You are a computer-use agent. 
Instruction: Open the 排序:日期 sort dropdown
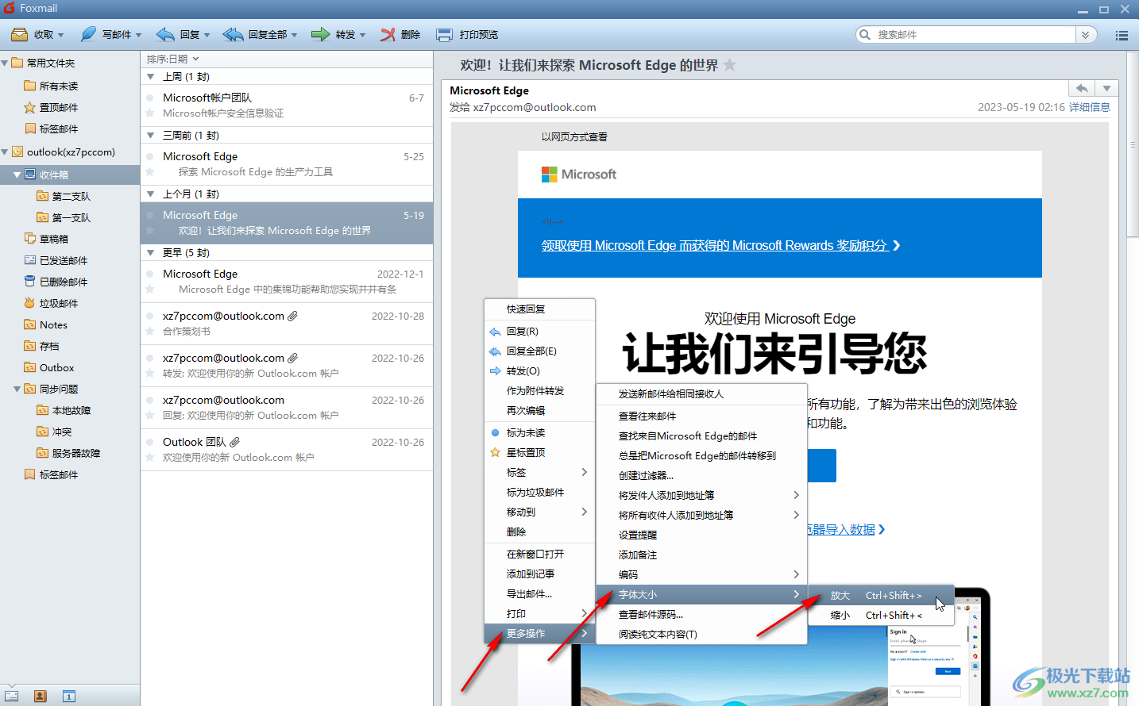pos(172,59)
